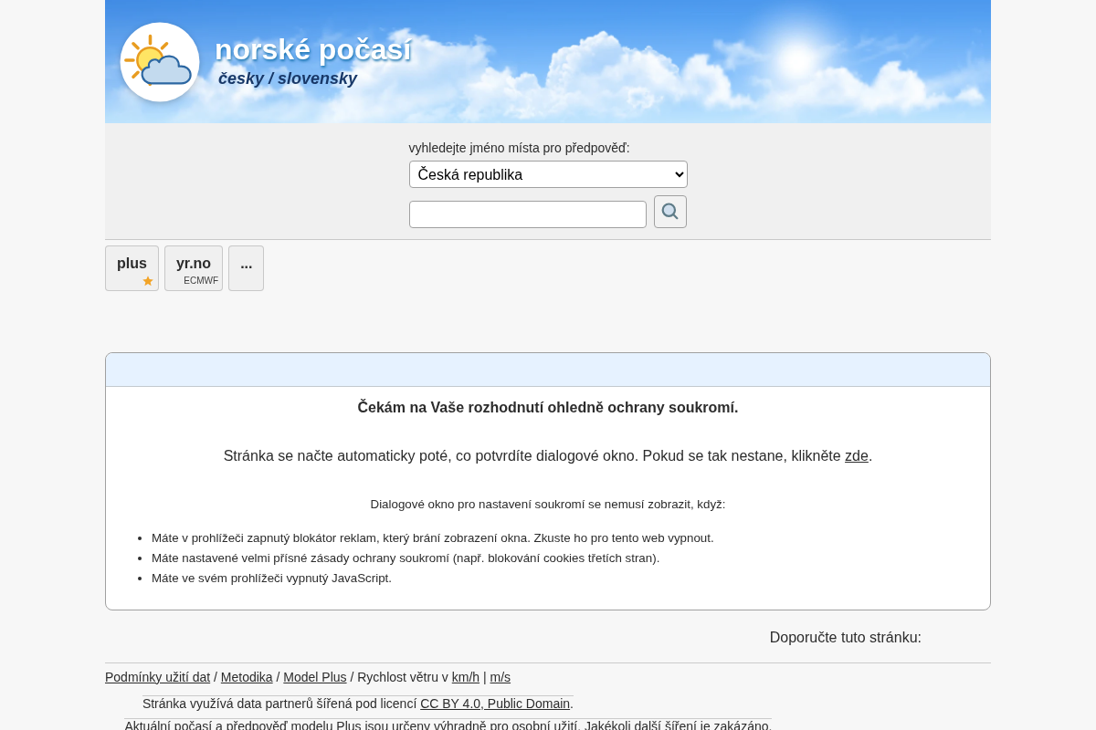The width and height of the screenshot is (1096, 730).
Task: Switch to the plus model tab
Action: click(x=132, y=268)
